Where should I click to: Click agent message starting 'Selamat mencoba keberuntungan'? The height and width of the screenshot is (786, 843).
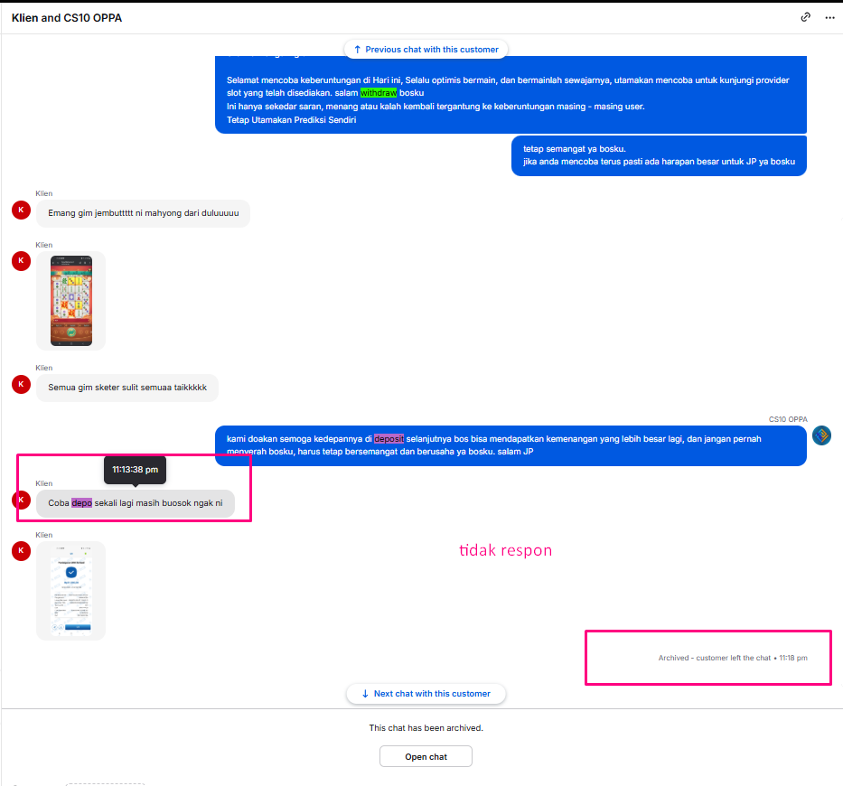[x=510, y=95]
